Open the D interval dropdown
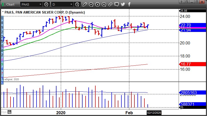This screenshot has width=207, height=116. pos(71,4)
